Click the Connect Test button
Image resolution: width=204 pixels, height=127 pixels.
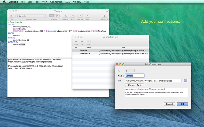(135, 85)
